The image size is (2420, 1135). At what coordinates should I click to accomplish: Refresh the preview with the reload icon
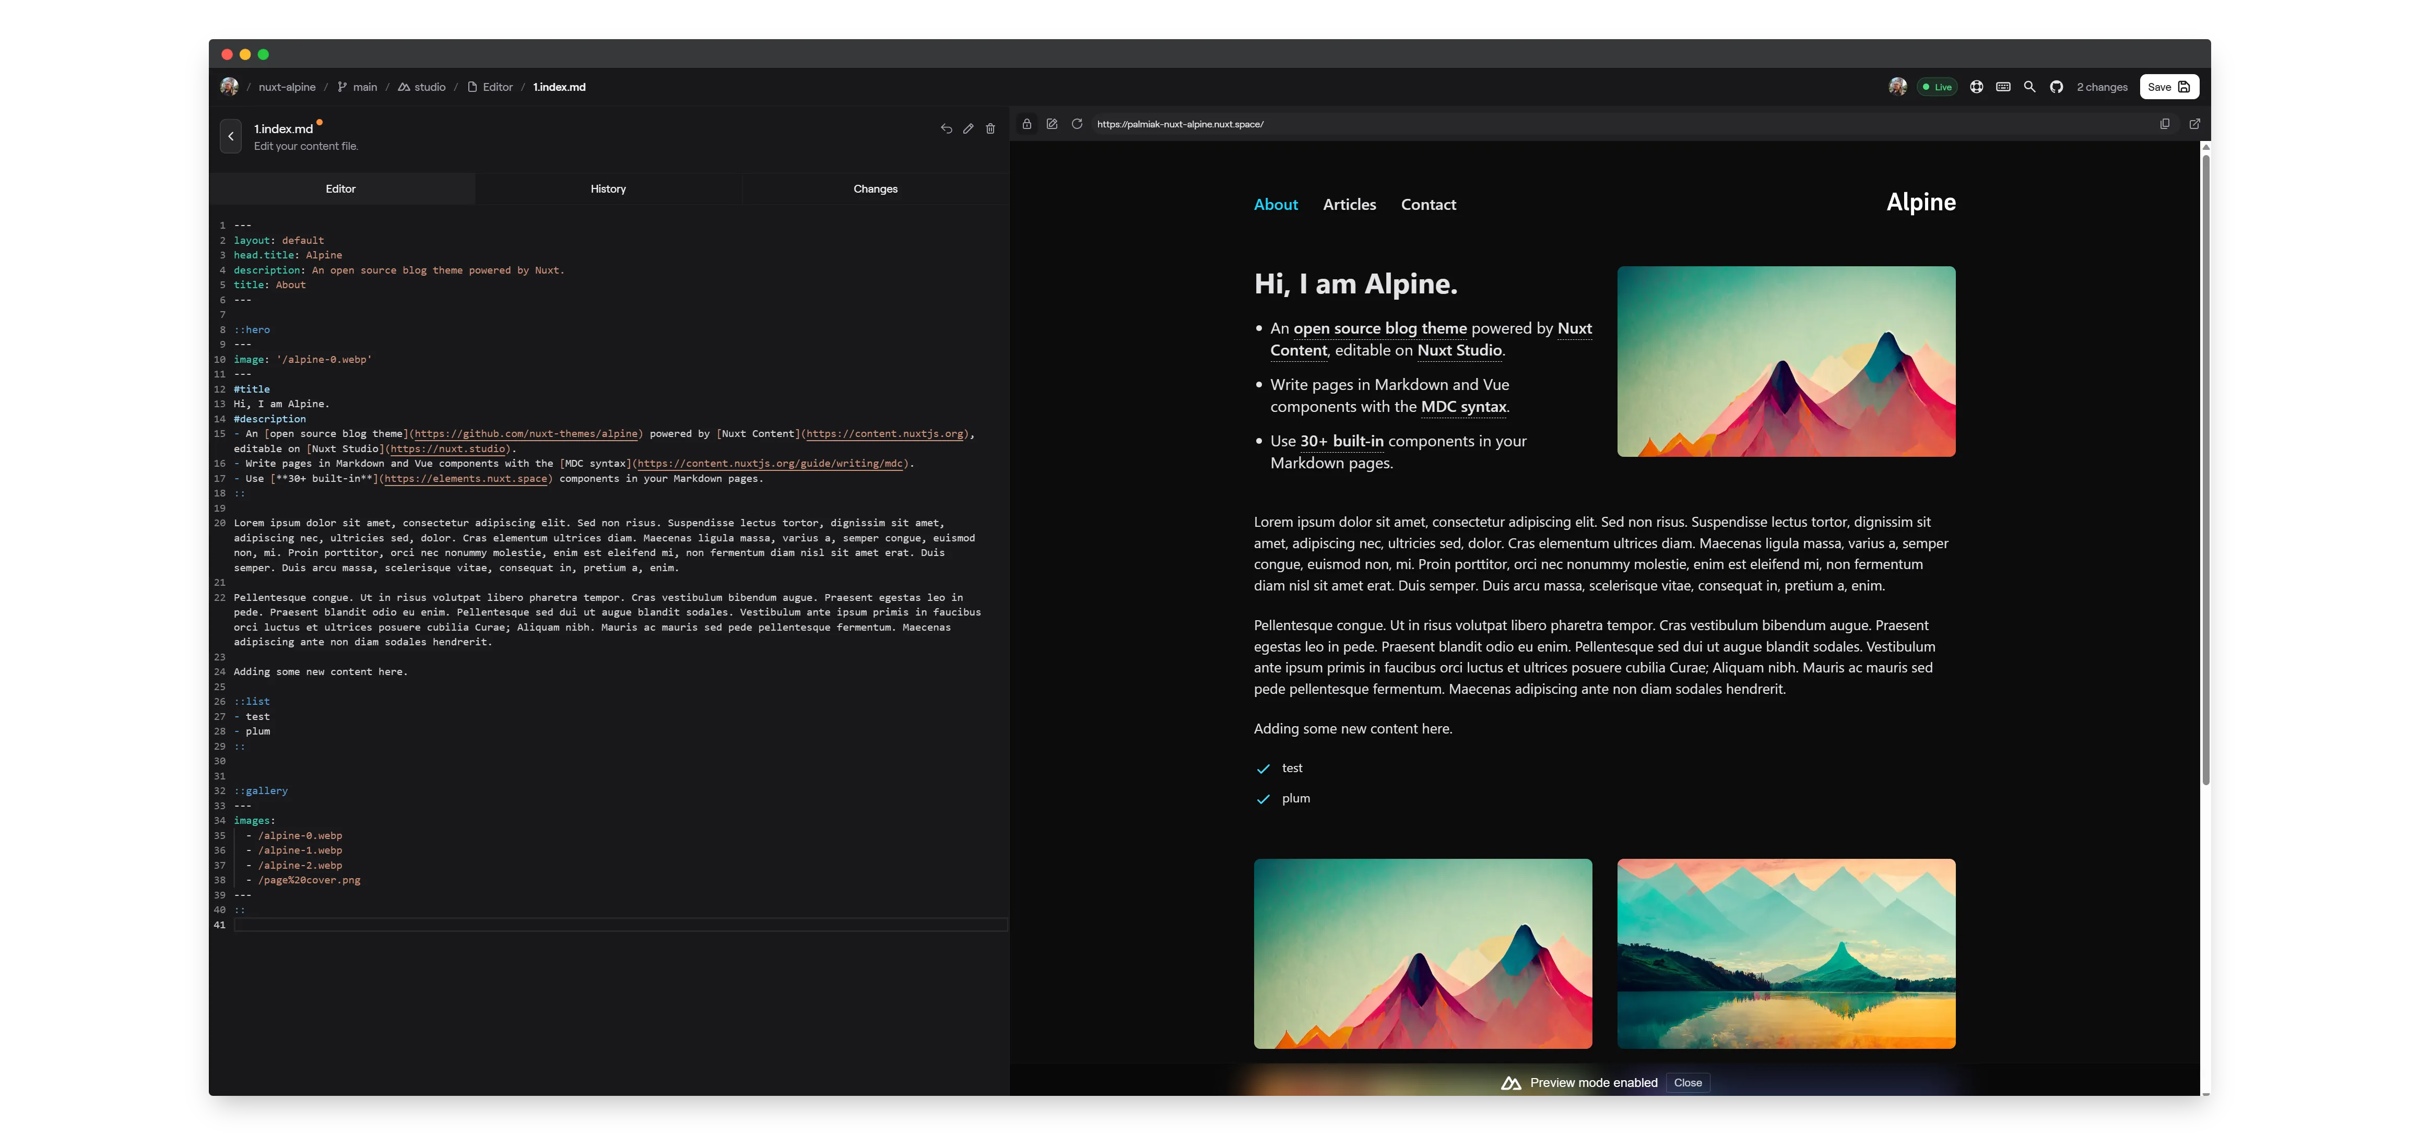[1077, 124]
